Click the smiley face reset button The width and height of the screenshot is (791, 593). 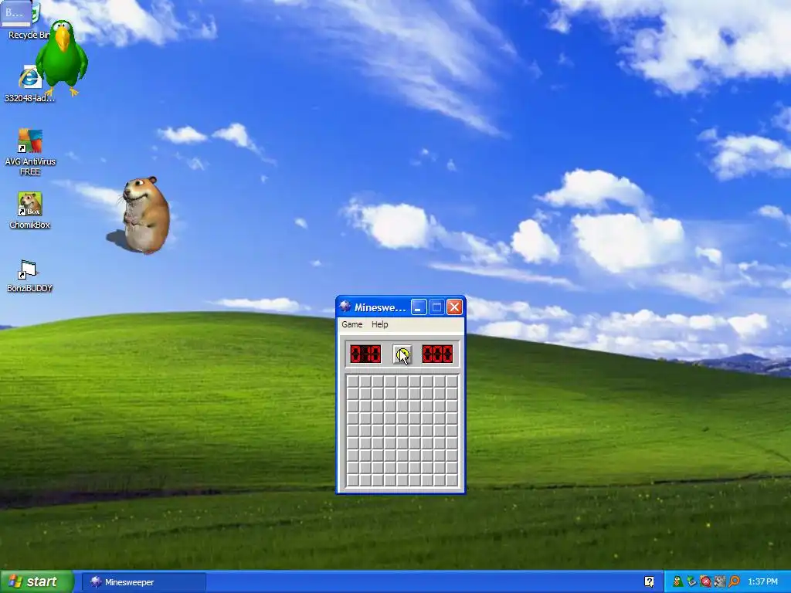click(x=402, y=354)
